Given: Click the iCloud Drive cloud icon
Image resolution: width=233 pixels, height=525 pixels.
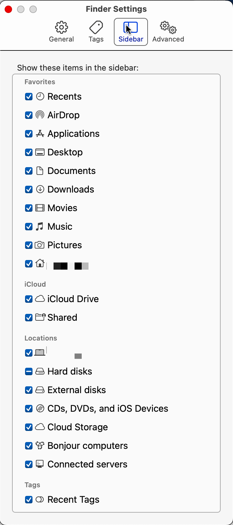Looking at the screenshot, I should 40,299.
